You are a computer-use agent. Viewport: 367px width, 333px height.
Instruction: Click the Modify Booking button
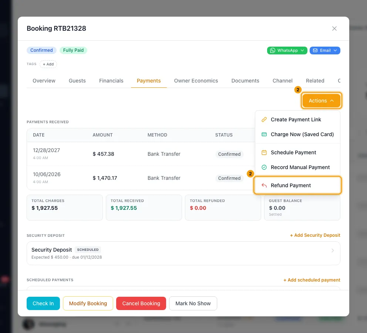point(88,303)
